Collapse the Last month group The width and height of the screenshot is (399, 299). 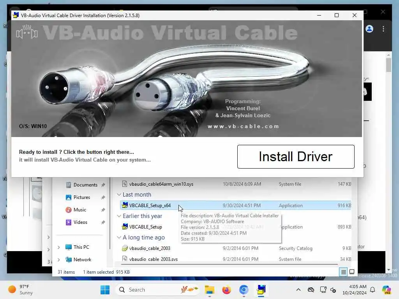pyautogui.click(x=119, y=195)
